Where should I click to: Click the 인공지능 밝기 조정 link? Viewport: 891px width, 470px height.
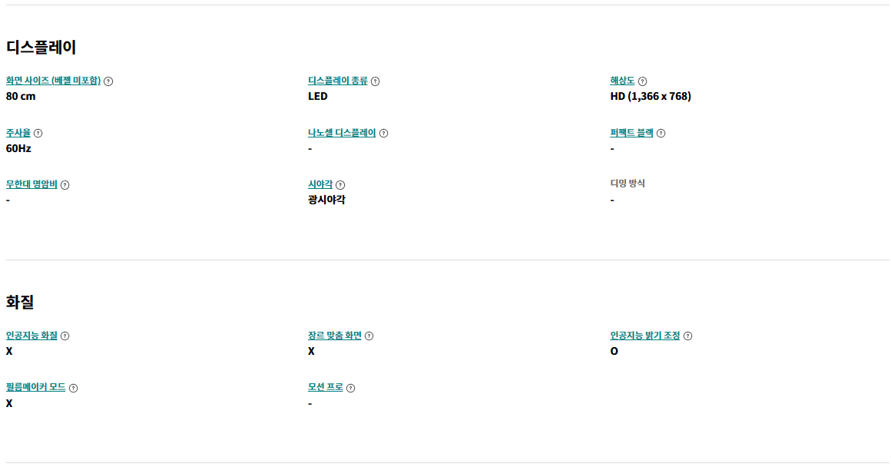point(645,336)
